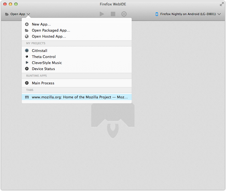This screenshot has width=226, height=191.
Task: Click the fullscreen arrows icon in title bar
Action: 222,4
